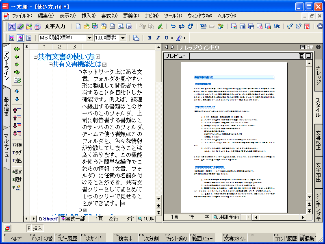Click the lightbulb help icon
Image resolution: width=325 pixels, height=244 pixels.
click(290, 26)
